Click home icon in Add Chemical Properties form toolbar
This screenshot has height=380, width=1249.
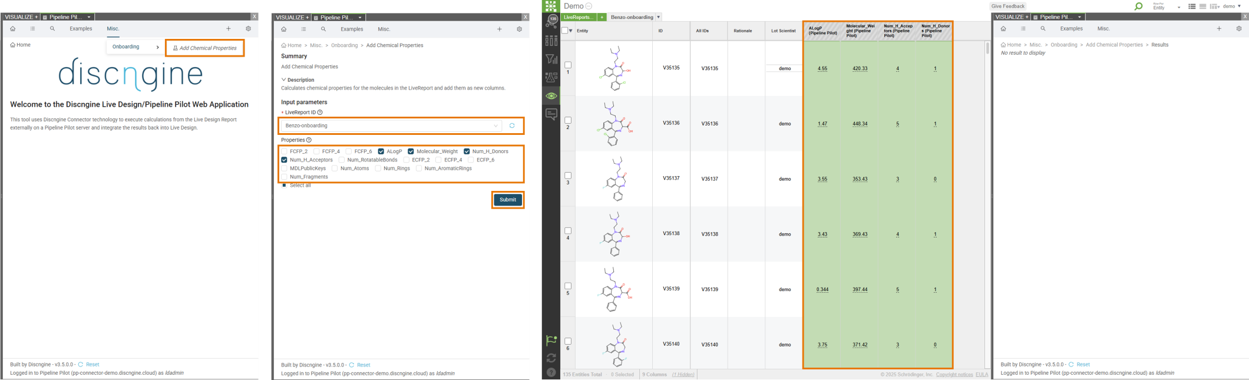284,29
